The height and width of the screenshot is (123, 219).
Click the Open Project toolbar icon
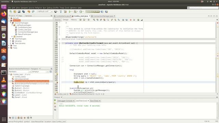[x=19, y=12]
